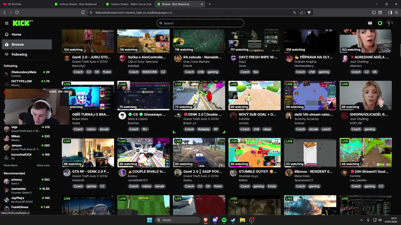
Task: Open the hamburger sidebar menu on Kick
Action: point(7,23)
